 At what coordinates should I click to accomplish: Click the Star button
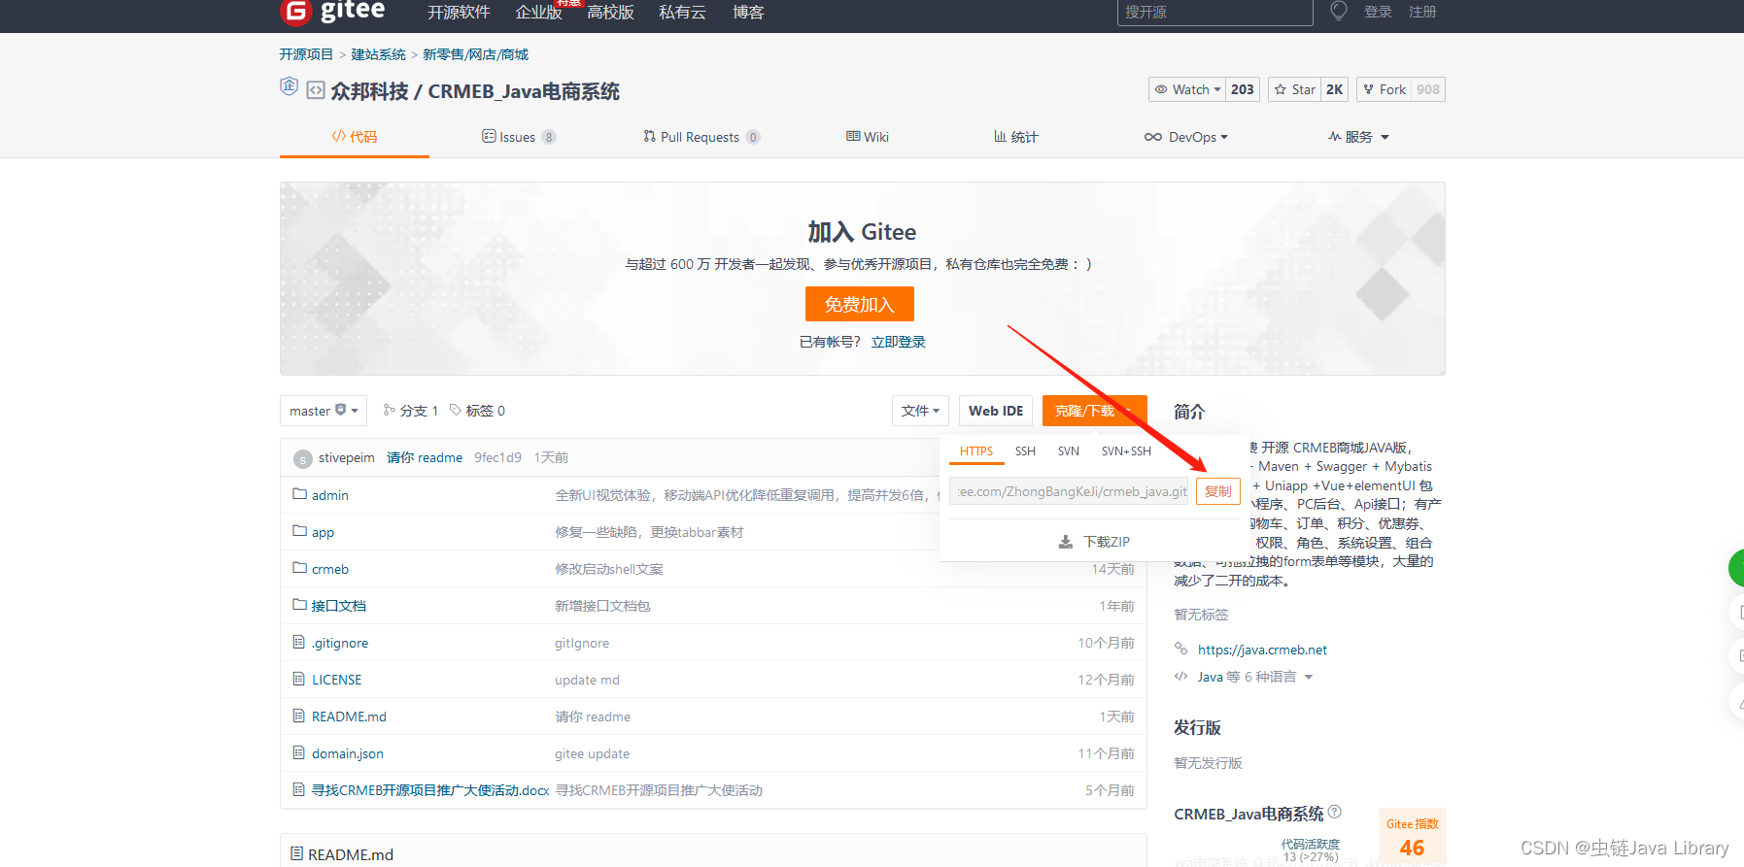point(1295,89)
